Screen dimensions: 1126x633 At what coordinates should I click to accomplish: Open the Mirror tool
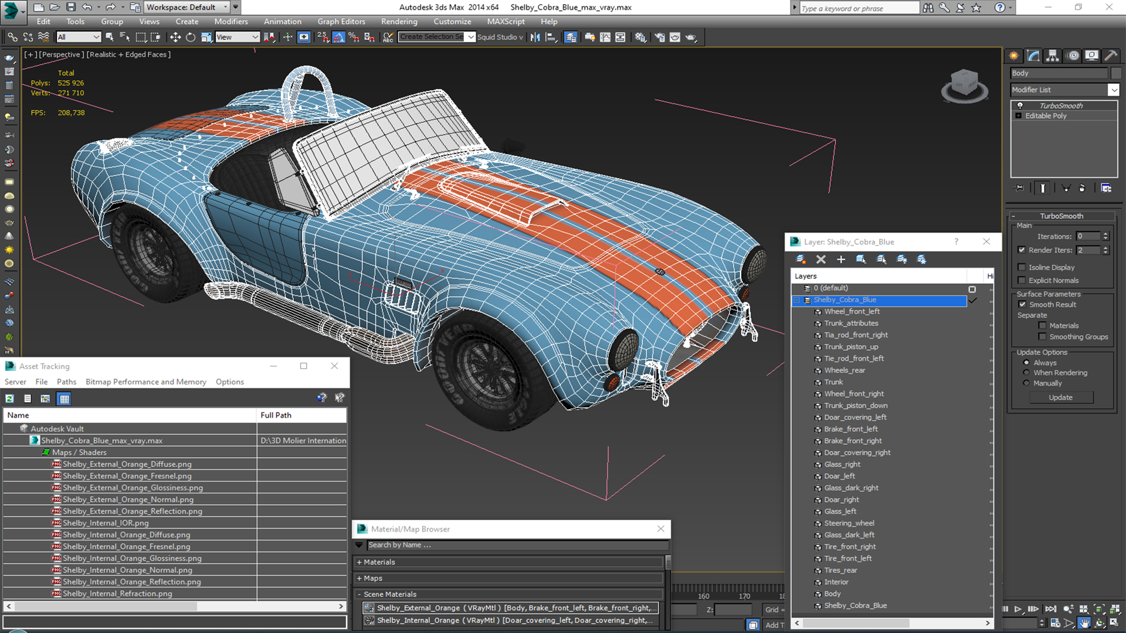tap(535, 37)
